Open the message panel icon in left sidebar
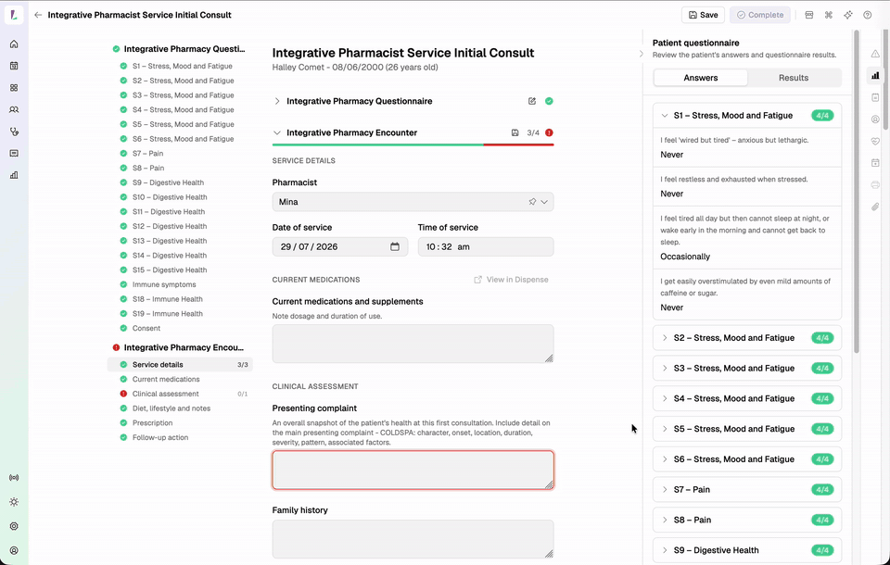 pos(14,153)
